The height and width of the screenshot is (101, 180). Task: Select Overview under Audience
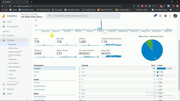12,44
